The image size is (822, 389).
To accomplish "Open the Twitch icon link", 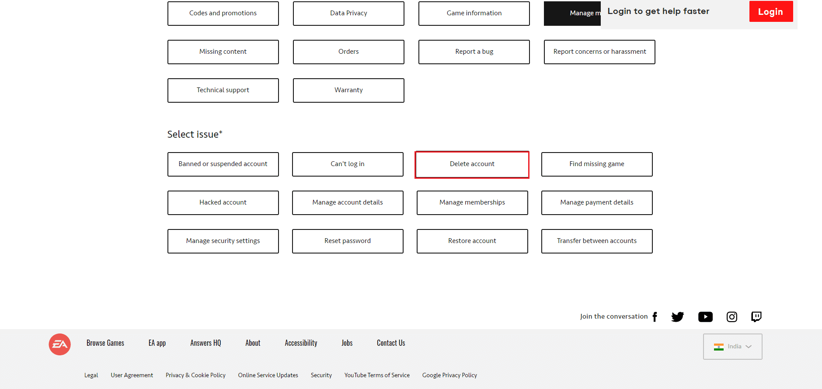I will (x=756, y=317).
